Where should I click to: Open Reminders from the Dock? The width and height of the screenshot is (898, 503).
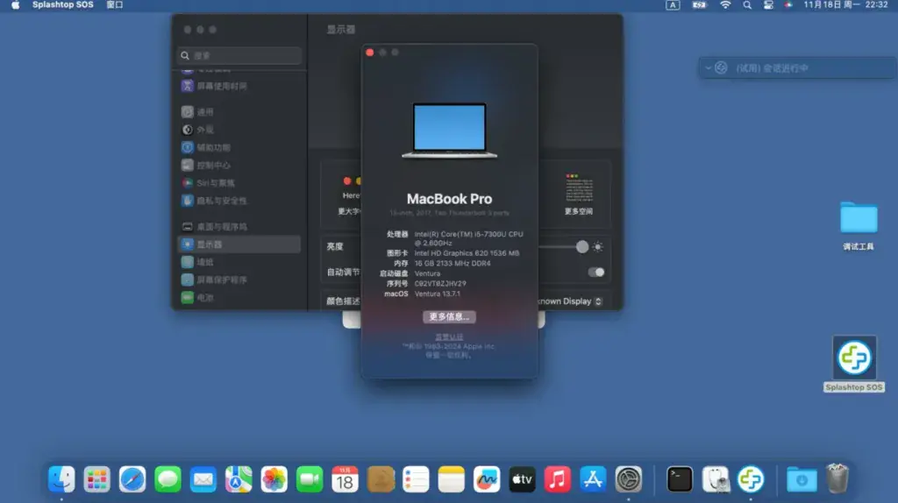point(416,479)
